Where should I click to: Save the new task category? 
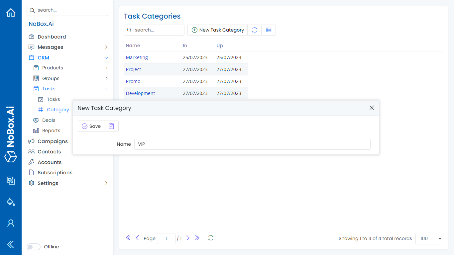(x=91, y=126)
